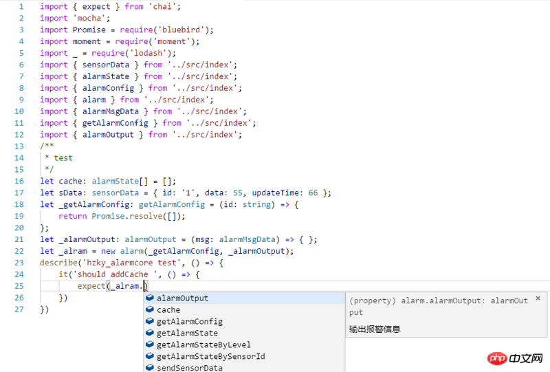Viewport: 550px width, 372px height.
Task: Click 'mocha' string on line 2
Action: pos(89,18)
